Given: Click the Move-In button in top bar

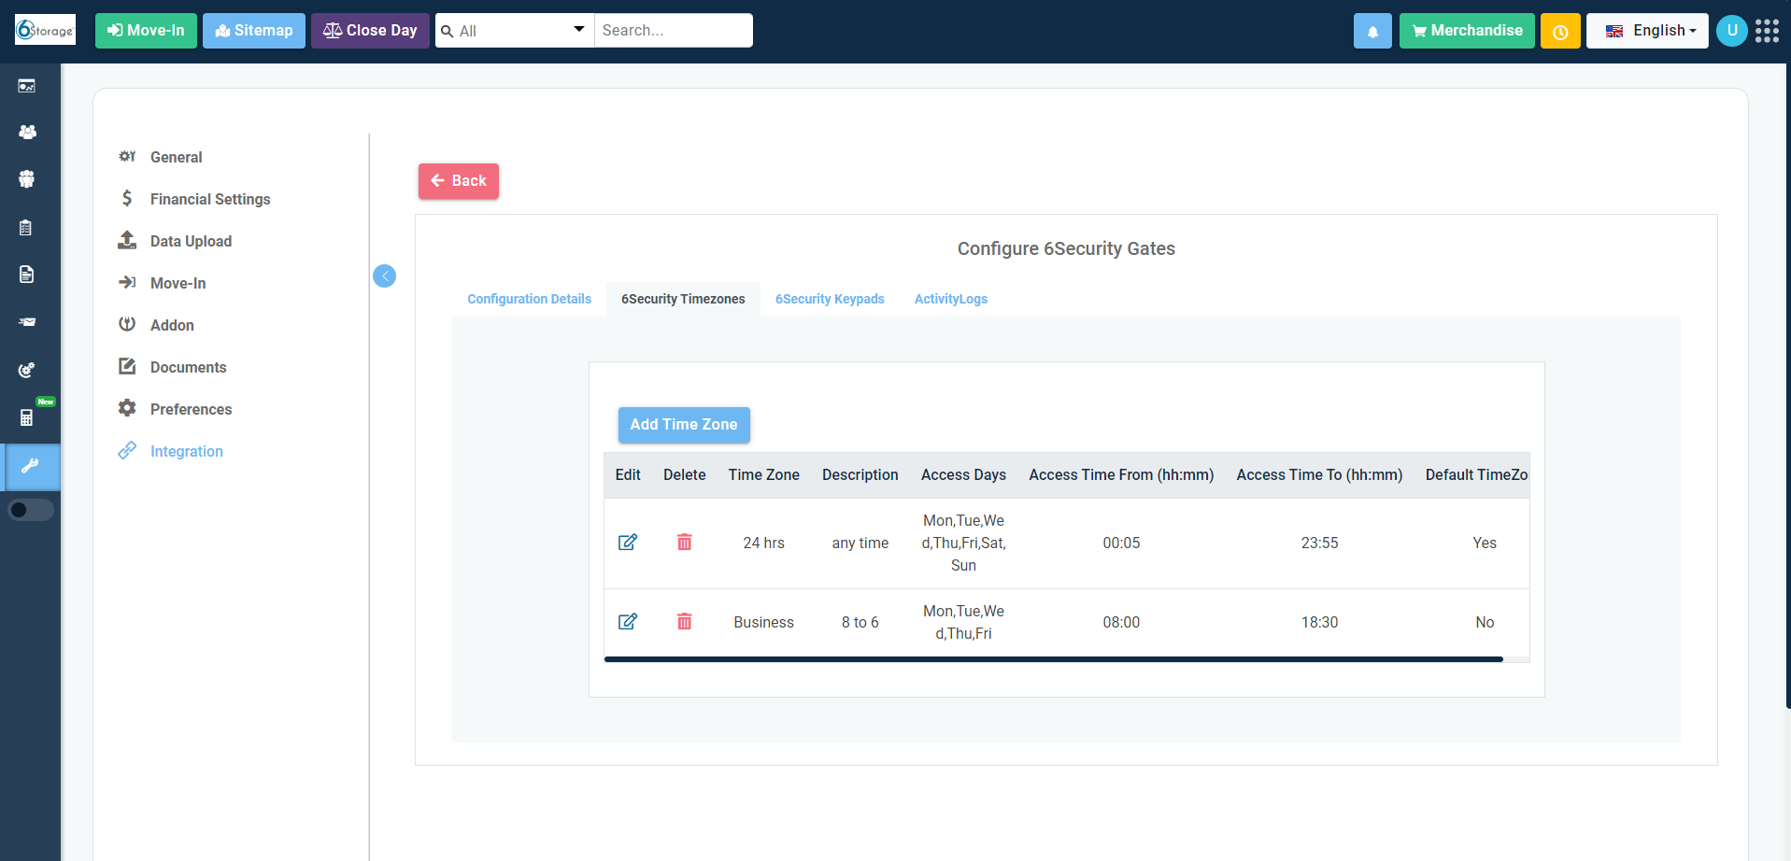Looking at the screenshot, I should click(146, 31).
